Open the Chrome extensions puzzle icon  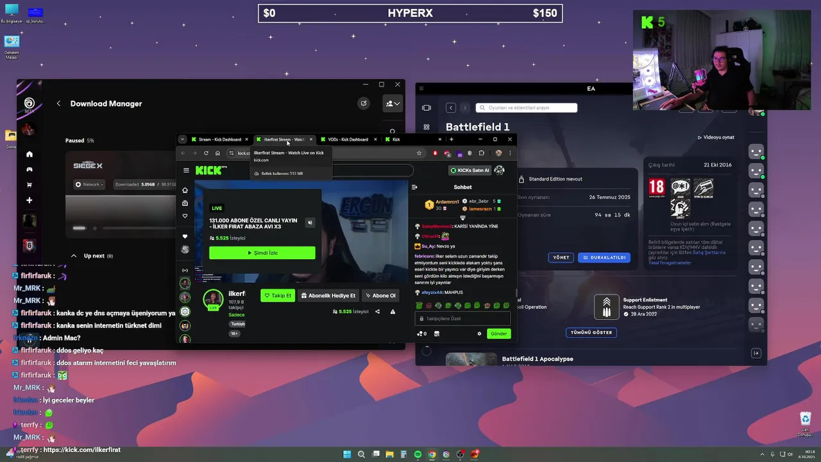click(x=482, y=153)
